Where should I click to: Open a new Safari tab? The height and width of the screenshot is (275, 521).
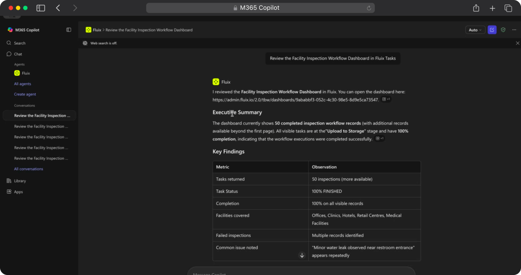click(x=493, y=8)
